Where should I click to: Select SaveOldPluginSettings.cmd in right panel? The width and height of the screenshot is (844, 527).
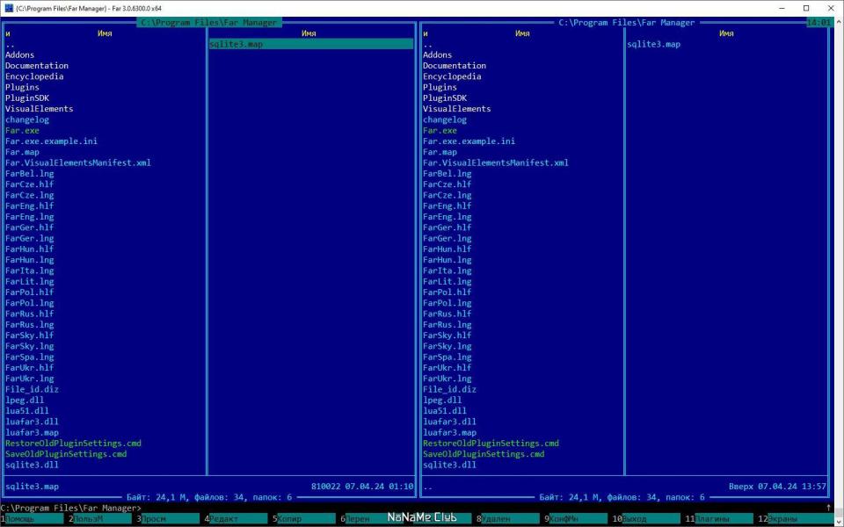pos(484,454)
